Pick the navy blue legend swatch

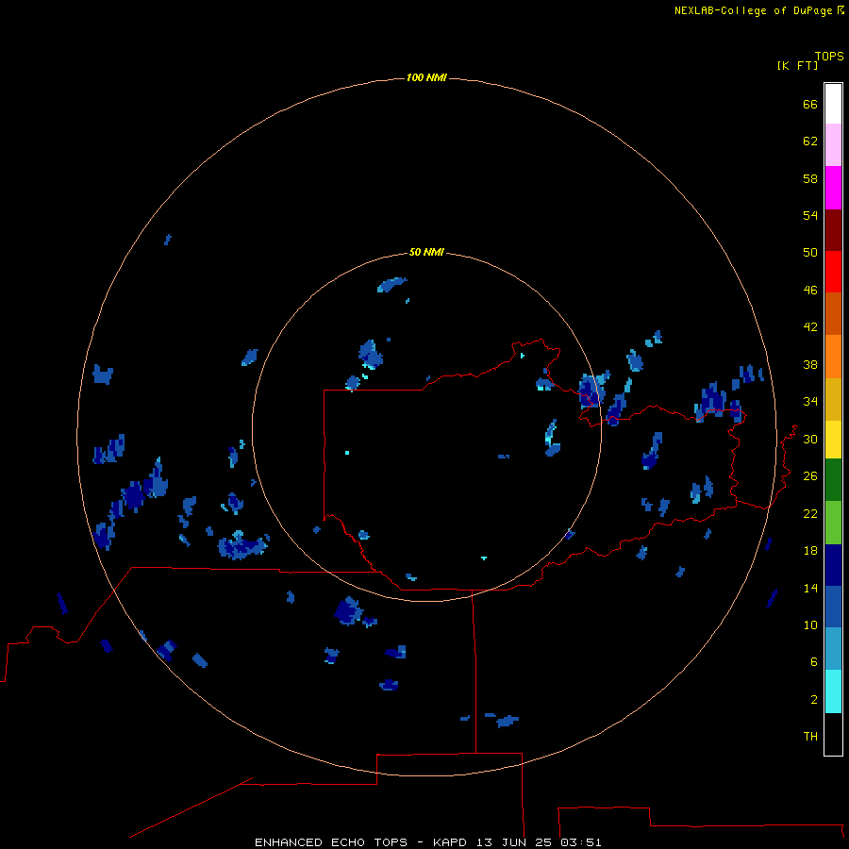click(833, 565)
